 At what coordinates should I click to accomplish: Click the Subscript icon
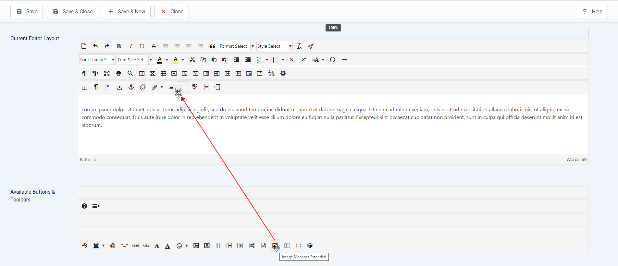click(292, 60)
